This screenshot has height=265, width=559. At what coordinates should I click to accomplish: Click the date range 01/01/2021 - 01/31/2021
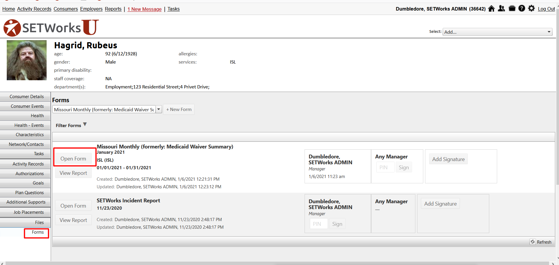click(x=124, y=168)
